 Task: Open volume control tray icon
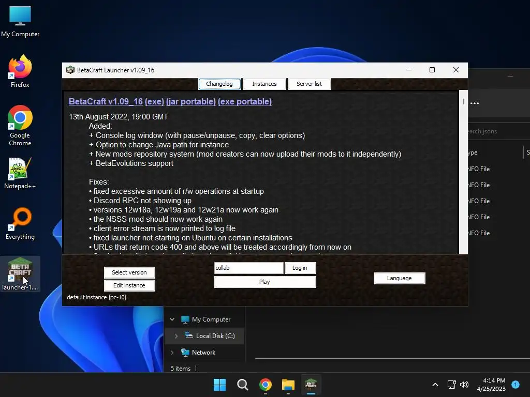[464, 385]
